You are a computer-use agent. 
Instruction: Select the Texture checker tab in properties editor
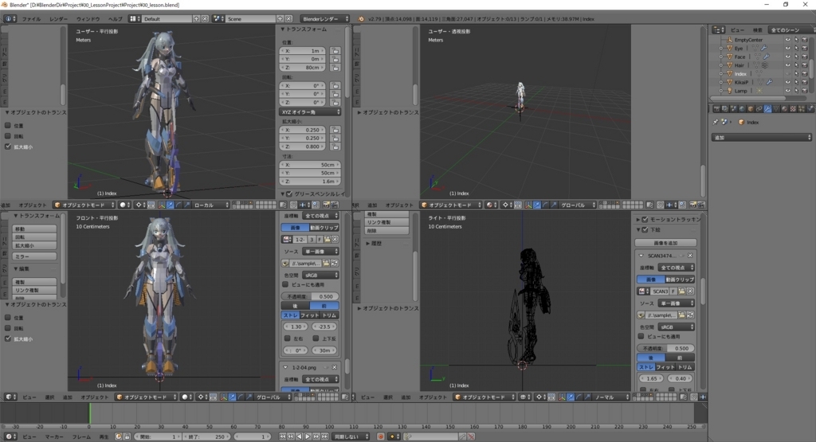793,108
